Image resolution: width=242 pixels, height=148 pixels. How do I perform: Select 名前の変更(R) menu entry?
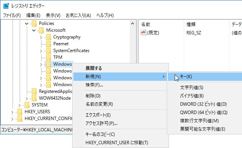point(121,104)
